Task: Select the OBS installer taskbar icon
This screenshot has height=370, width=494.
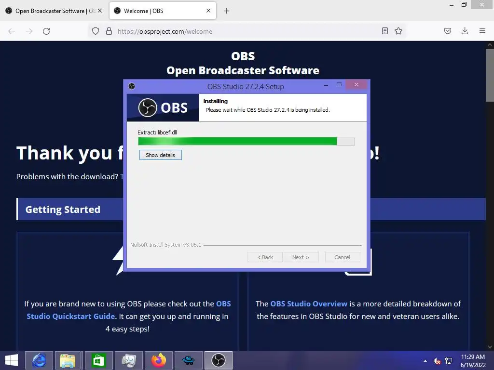Action: pos(219,360)
